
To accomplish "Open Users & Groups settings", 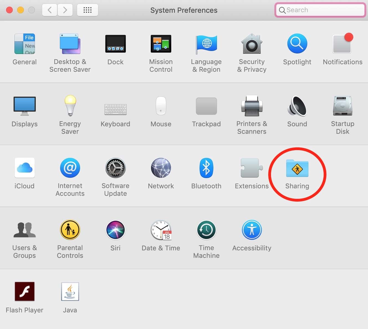I will coord(24,230).
